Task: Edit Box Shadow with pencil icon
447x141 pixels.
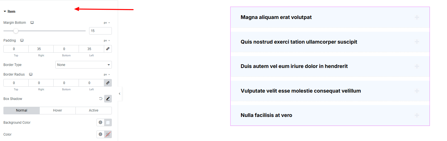Action: pos(108,99)
